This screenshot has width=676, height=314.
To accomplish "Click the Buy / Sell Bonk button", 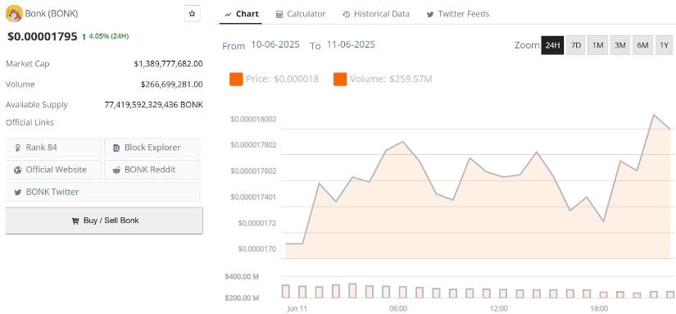I will 104,221.
